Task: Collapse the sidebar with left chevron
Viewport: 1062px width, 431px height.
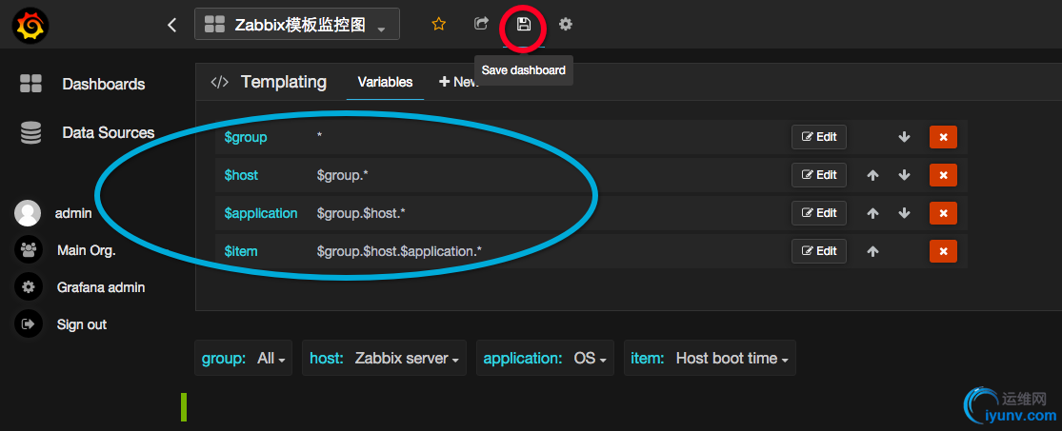Action: point(171,26)
